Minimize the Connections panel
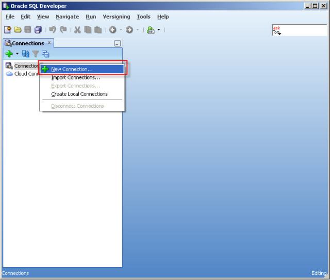Screen dimensions: 330x280 point(118,43)
